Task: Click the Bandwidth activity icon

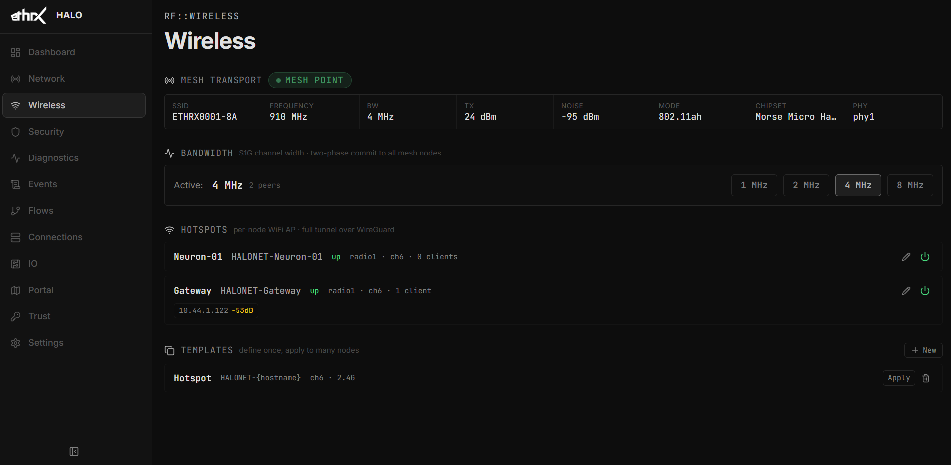Action: [x=170, y=153]
